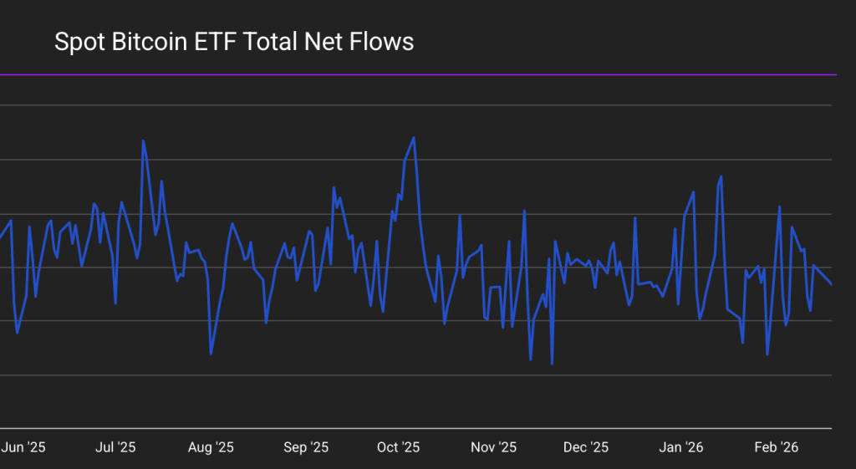Screen dimensions: 856x469
Task: Select the Jul '25 axis label
Action: (x=115, y=447)
